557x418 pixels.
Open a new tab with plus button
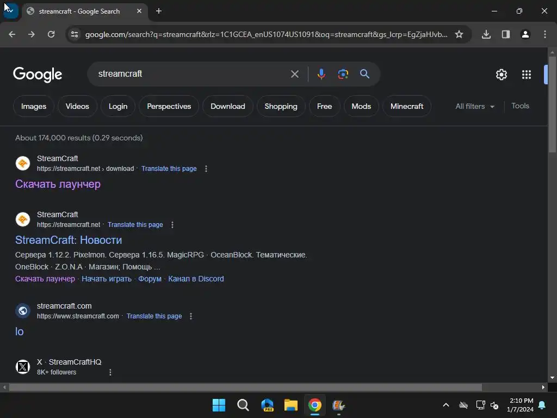pyautogui.click(x=159, y=11)
